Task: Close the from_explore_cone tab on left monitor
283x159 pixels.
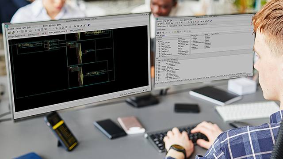Action: (66, 31)
